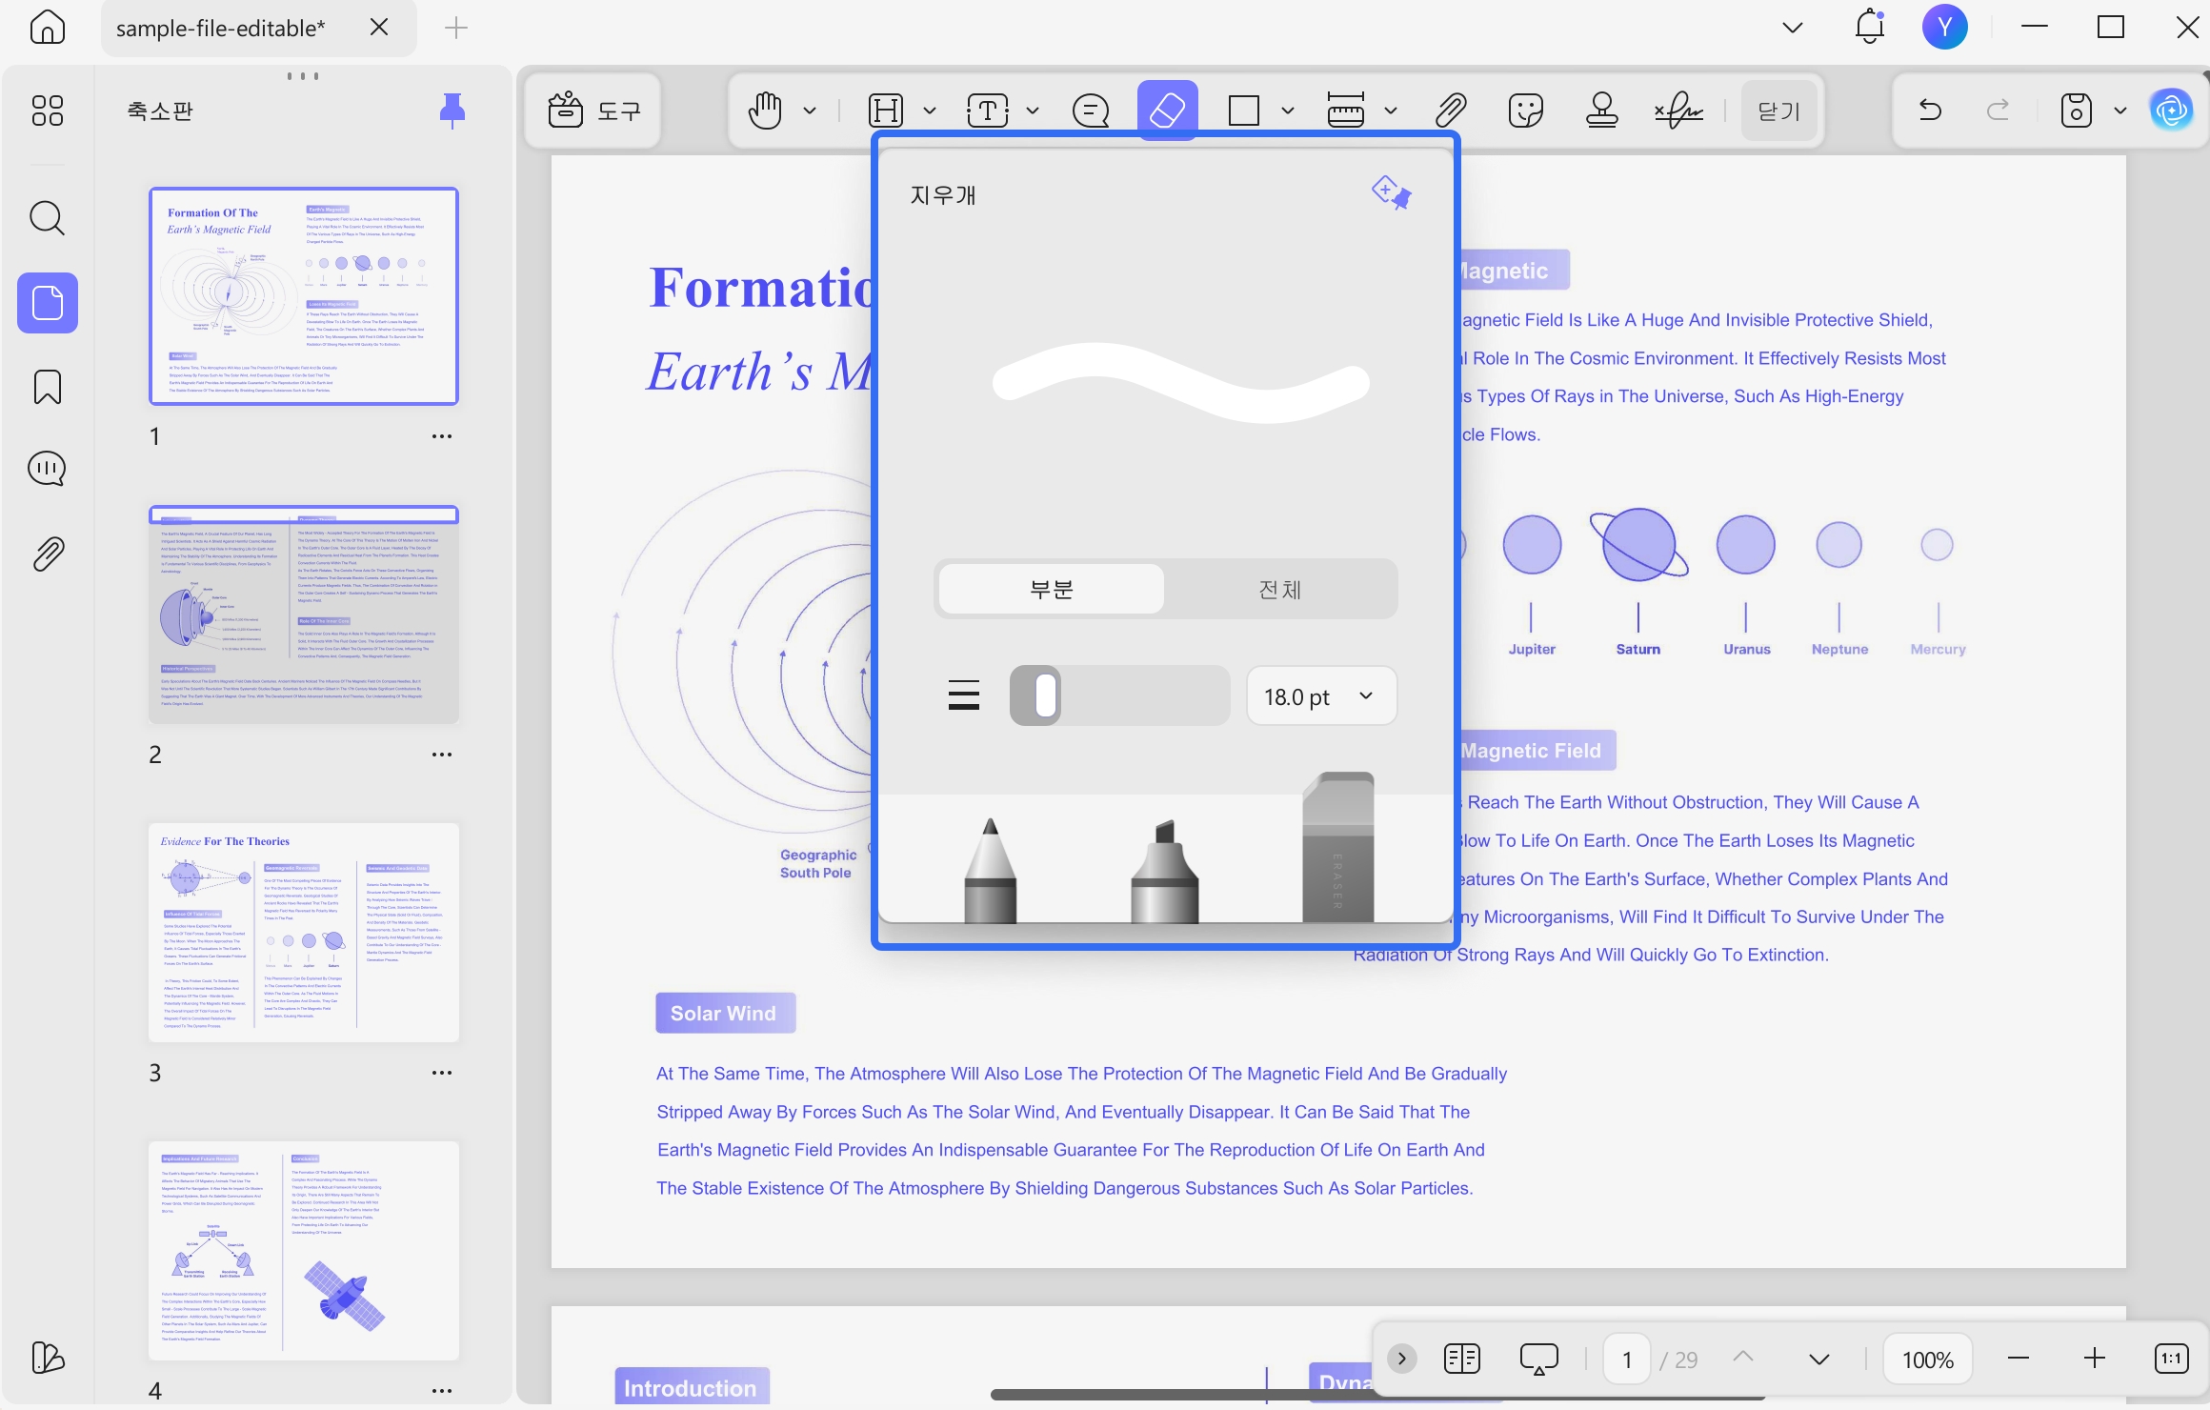Viewport: 2210px width, 1410px height.
Task: Open the comments panel icon
Action: click(47, 469)
